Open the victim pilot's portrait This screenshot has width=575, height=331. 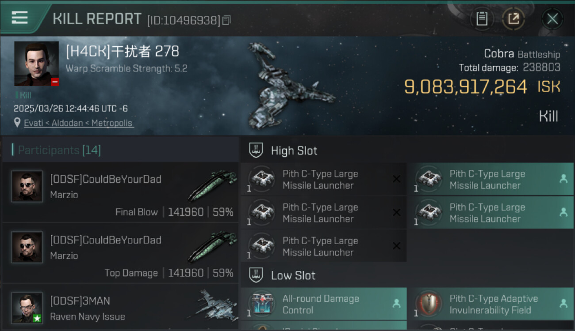coord(36,64)
